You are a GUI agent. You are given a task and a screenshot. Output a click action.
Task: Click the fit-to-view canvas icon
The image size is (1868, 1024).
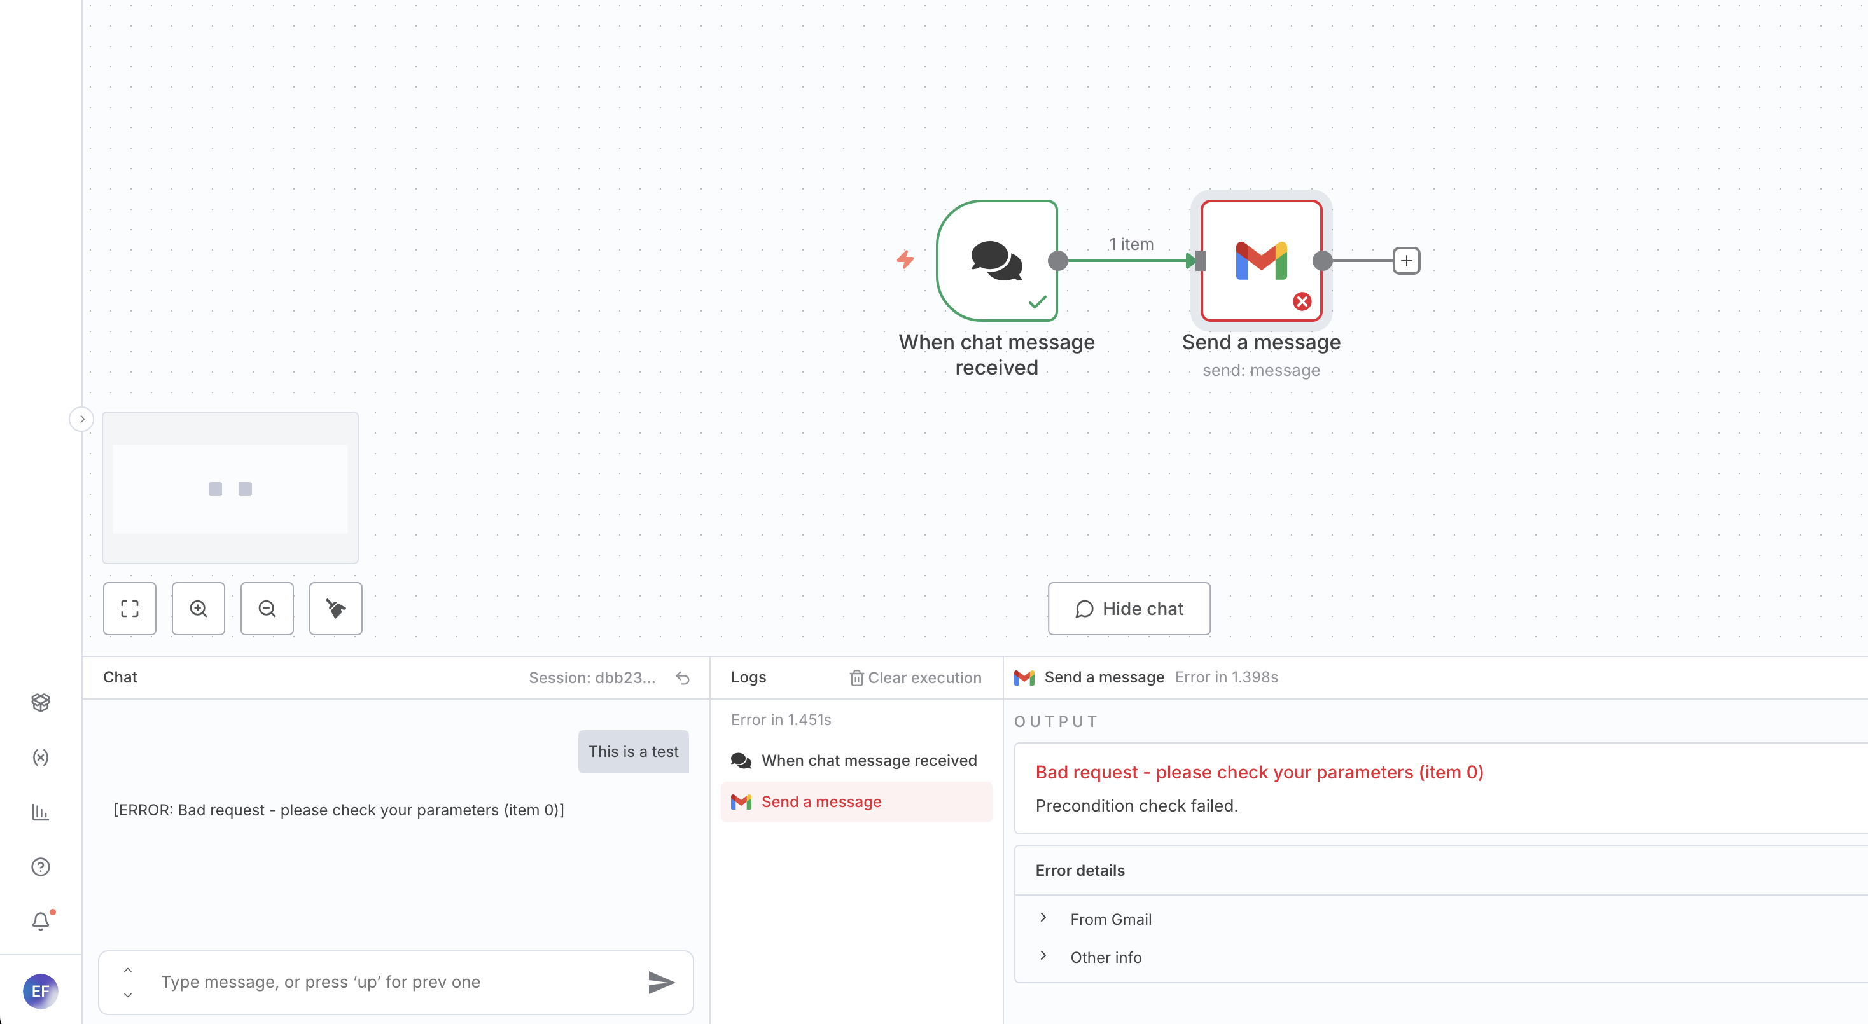(x=130, y=609)
